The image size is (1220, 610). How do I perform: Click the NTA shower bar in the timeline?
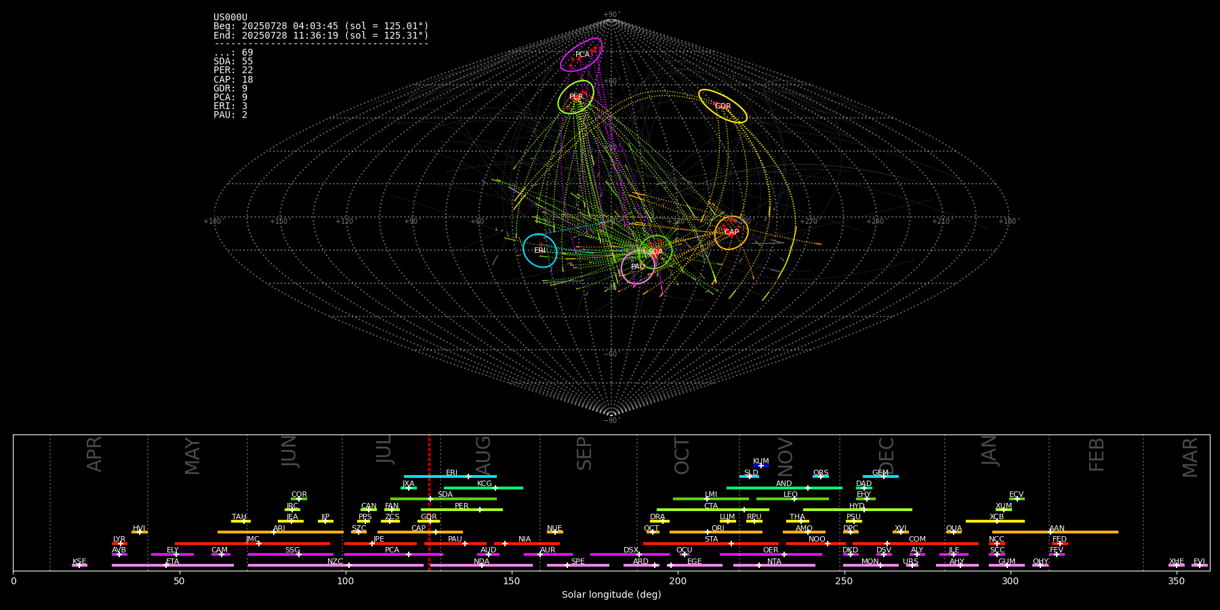click(x=774, y=565)
